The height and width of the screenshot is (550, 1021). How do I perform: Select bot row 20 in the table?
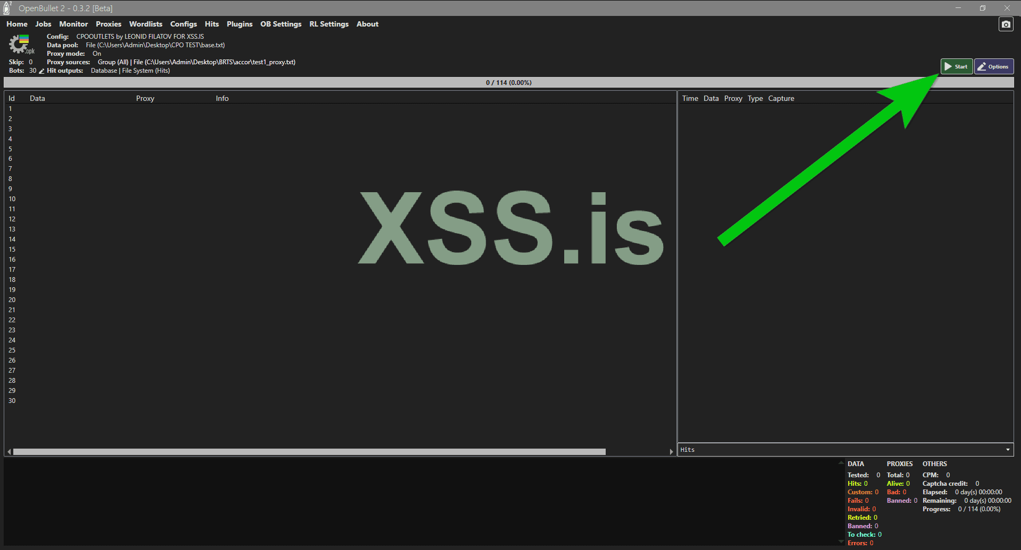tap(340, 300)
